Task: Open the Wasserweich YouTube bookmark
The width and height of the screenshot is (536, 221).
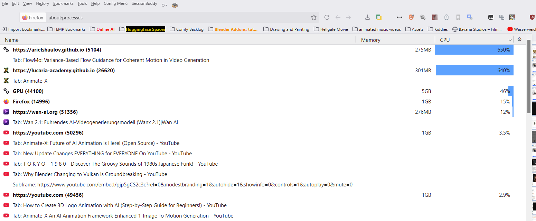Action: click(521, 29)
